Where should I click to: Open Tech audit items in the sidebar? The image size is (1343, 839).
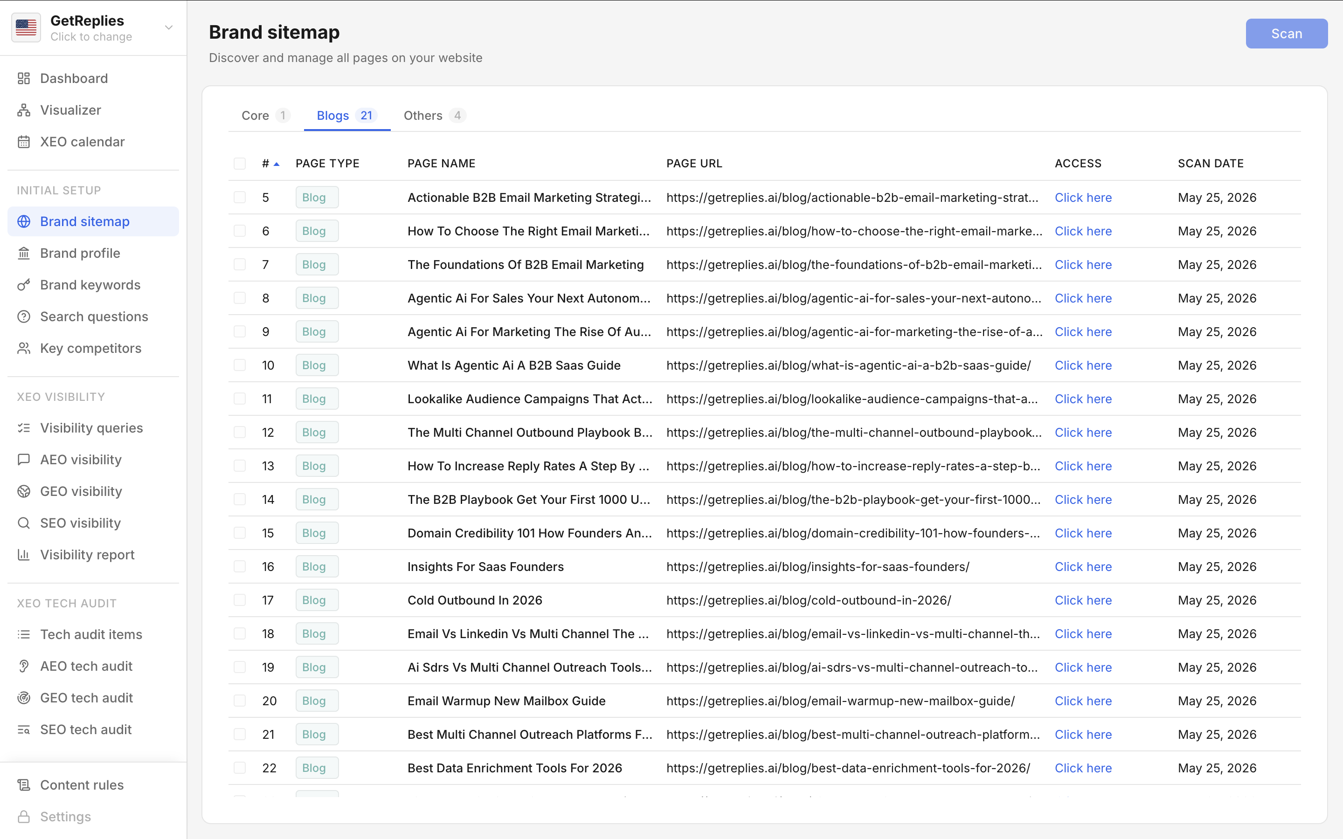coord(93,634)
